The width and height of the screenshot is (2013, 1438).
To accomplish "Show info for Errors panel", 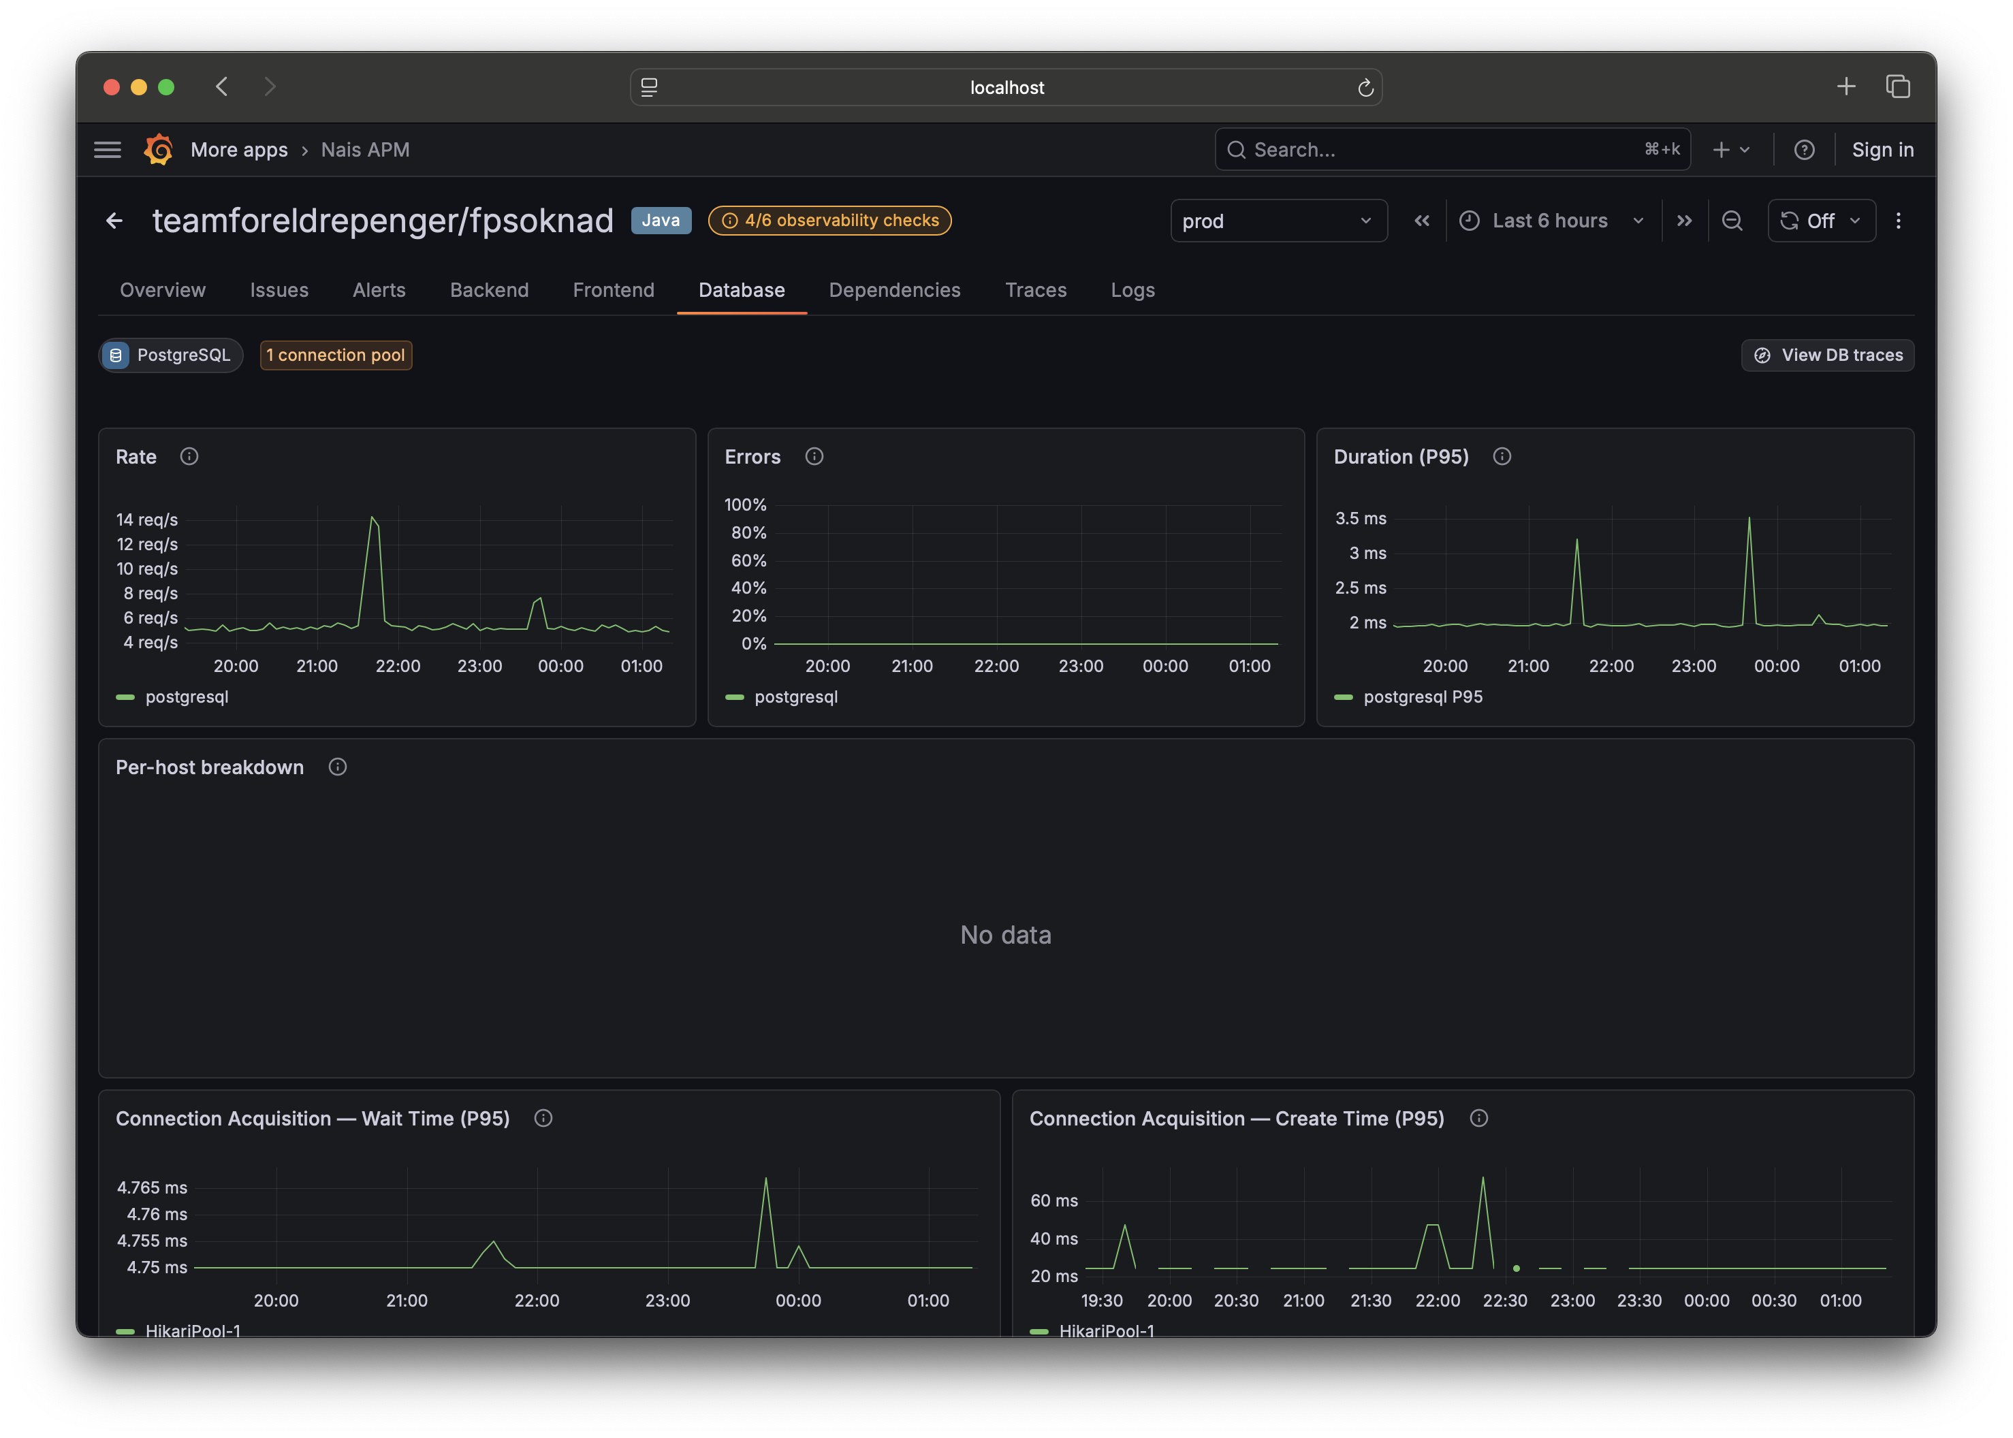I will 814,456.
